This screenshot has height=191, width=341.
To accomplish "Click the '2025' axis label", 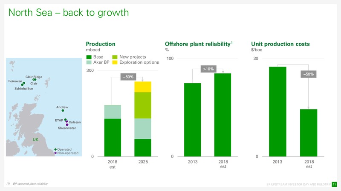I will point(143,162).
